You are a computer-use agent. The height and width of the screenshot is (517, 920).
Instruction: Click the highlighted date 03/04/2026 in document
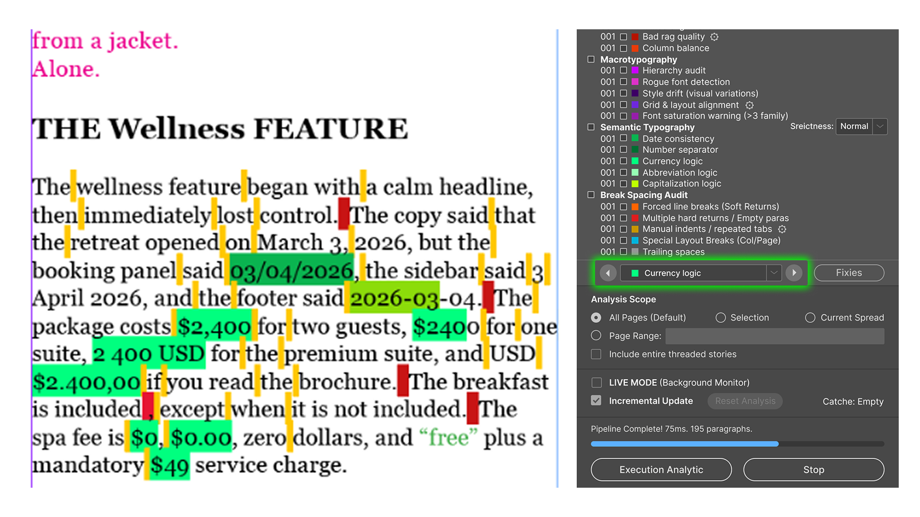[x=292, y=271]
